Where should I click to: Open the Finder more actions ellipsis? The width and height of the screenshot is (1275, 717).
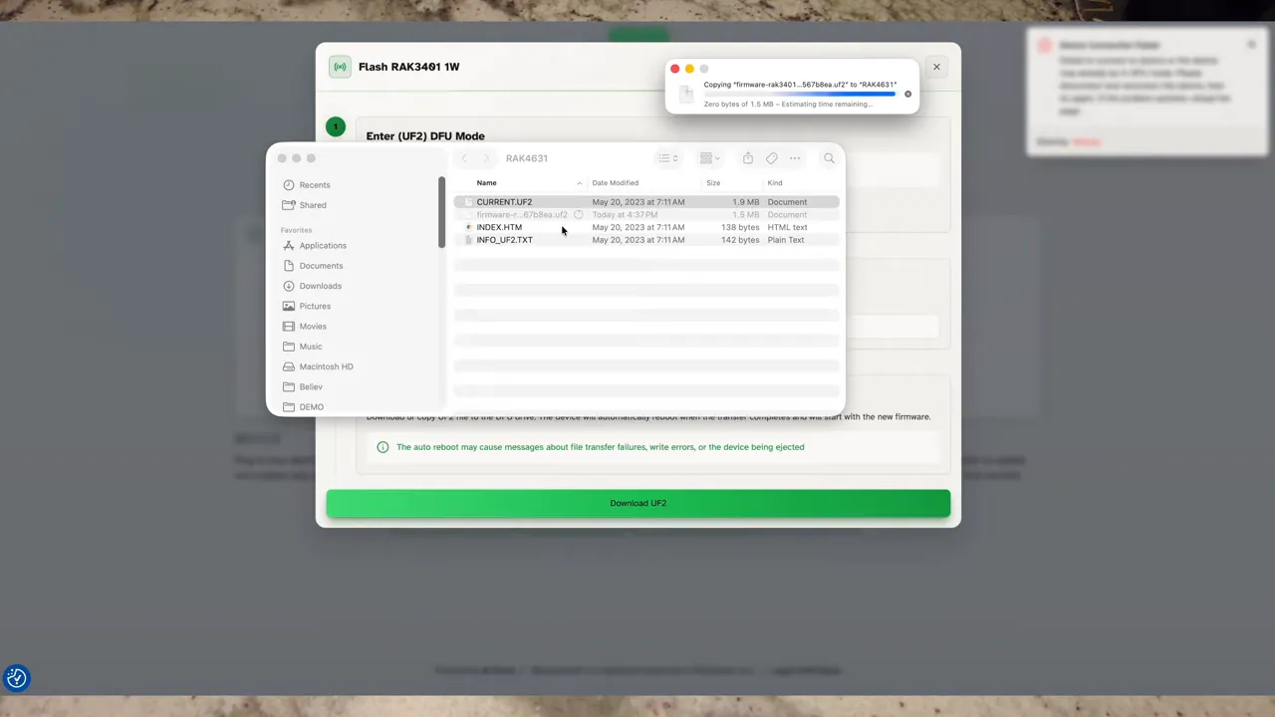pyautogui.click(x=795, y=158)
